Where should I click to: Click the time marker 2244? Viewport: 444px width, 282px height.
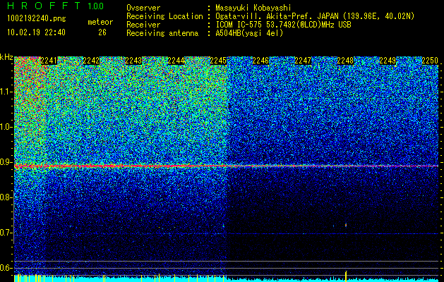point(176,61)
